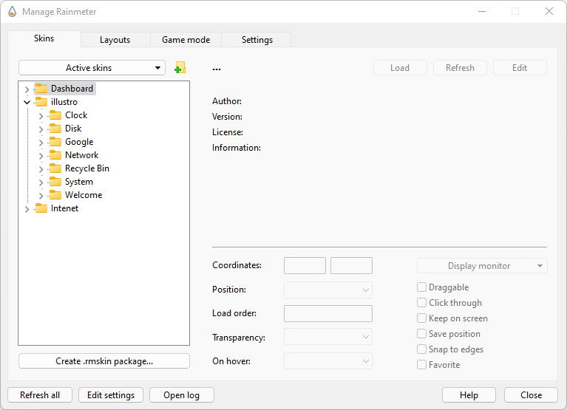Open the Transparency combo box
This screenshot has width=567, height=410.
[328, 337]
